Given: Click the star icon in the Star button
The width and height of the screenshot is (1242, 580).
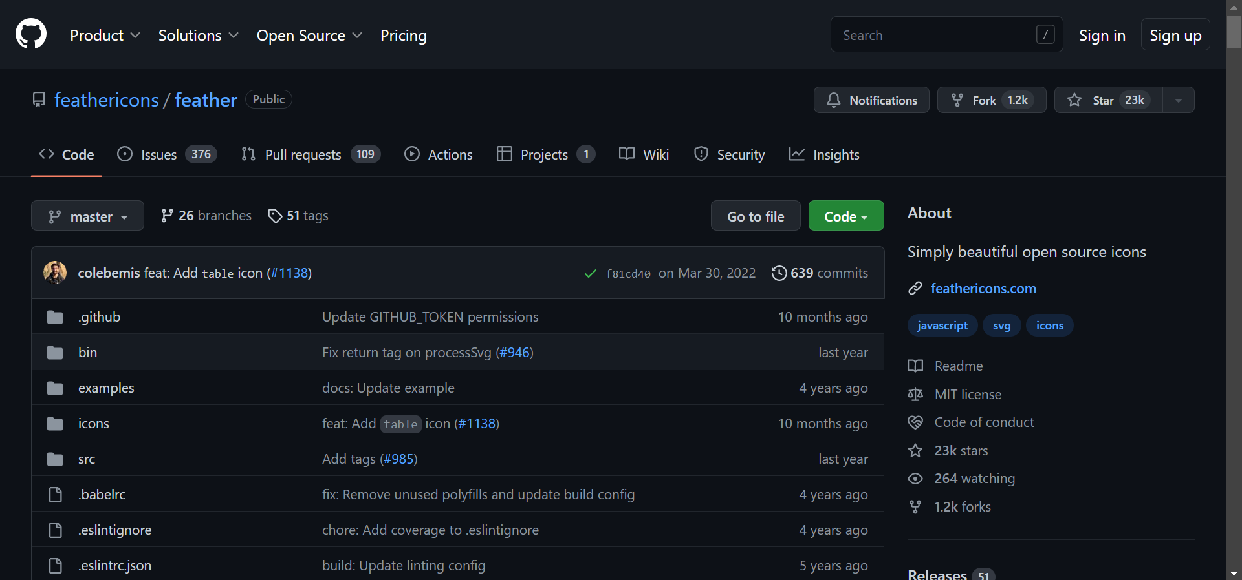Looking at the screenshot, I should coord(1074,100).
